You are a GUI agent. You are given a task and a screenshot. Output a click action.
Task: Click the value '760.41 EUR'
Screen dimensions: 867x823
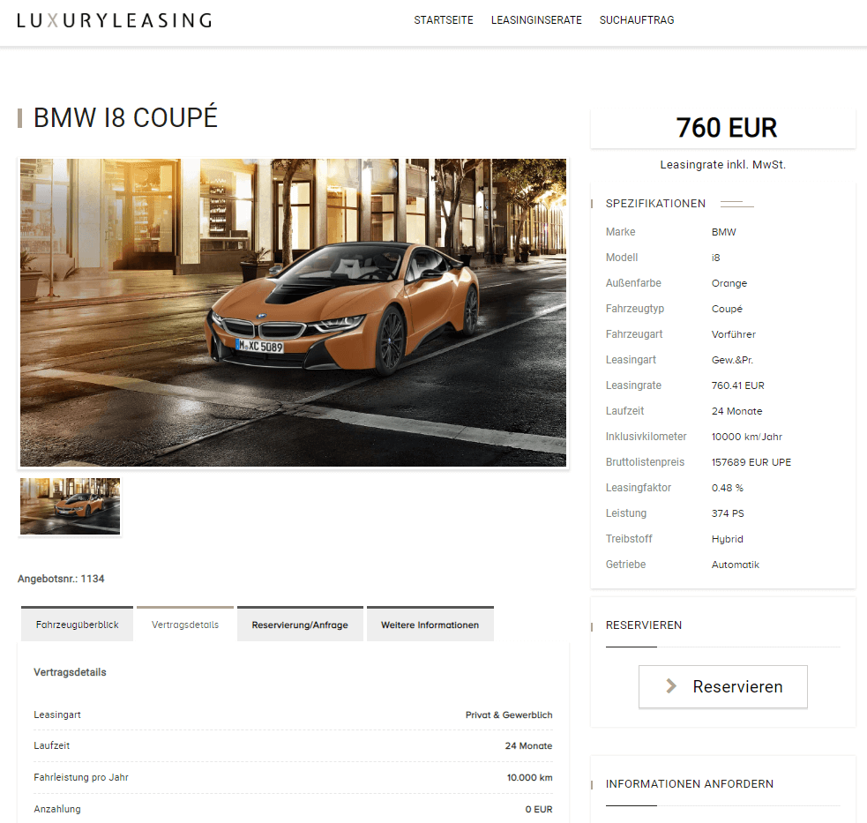tap(737, 385)
